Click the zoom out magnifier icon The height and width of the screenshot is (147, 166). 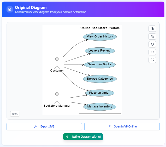152,36
